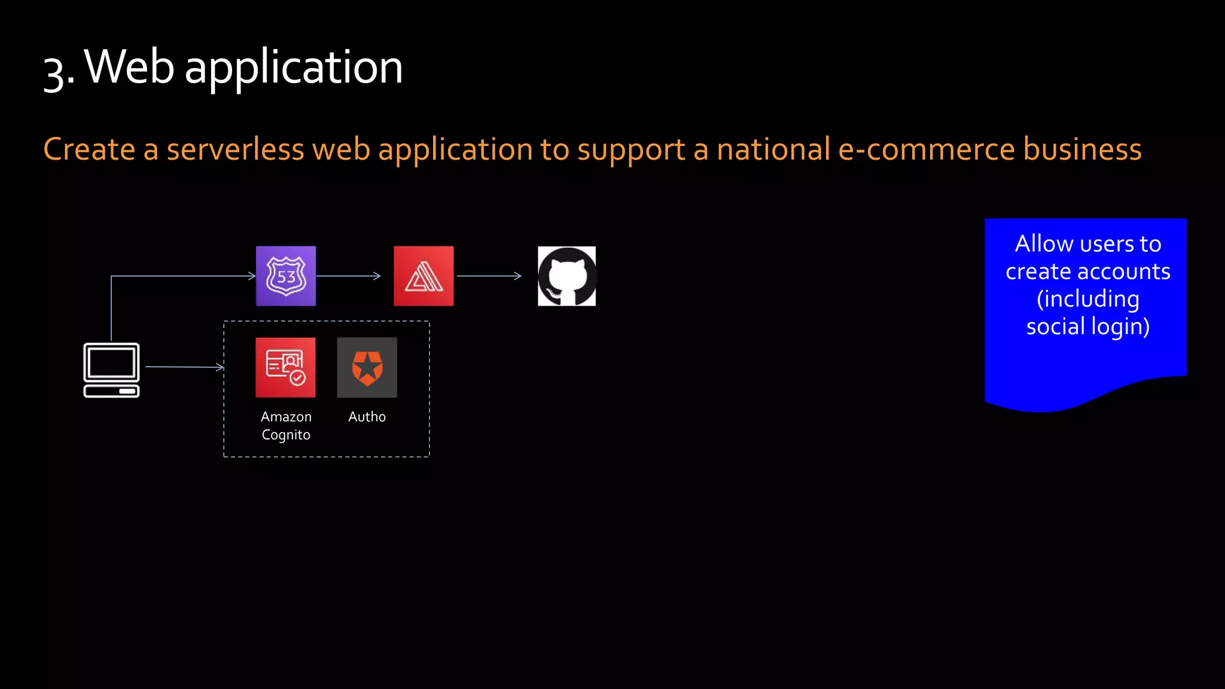
Task: Click the orange serverless web application subtitle
Action: point(592,150)
